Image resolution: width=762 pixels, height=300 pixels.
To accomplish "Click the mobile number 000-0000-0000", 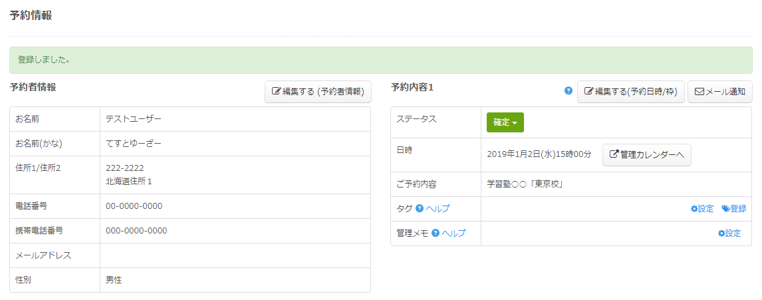I will 136,231.
